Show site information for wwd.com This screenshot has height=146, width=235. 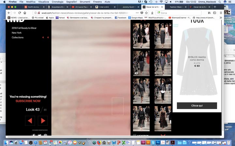pos(36,13)
